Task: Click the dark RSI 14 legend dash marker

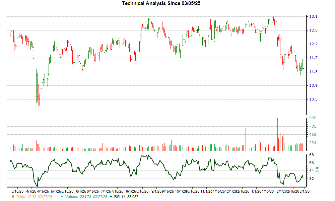Action: pos(110,197)
